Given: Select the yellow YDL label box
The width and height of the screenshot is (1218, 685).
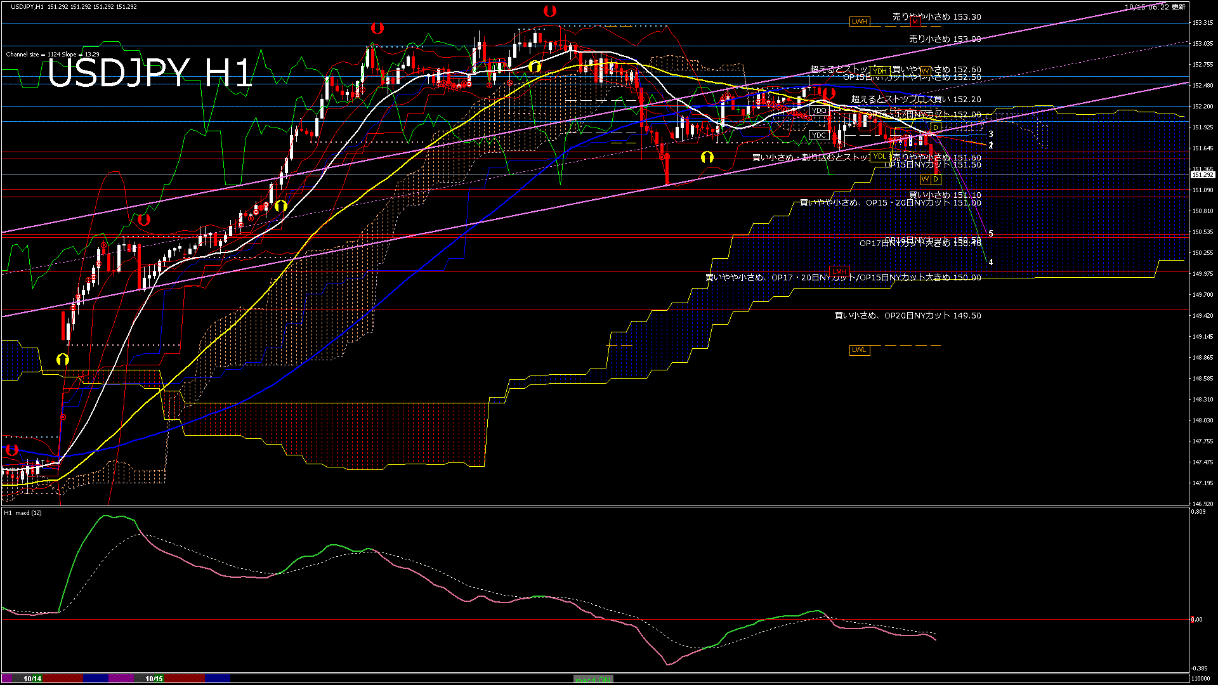Looking at the screenshot, I should (x=879, y=157).
